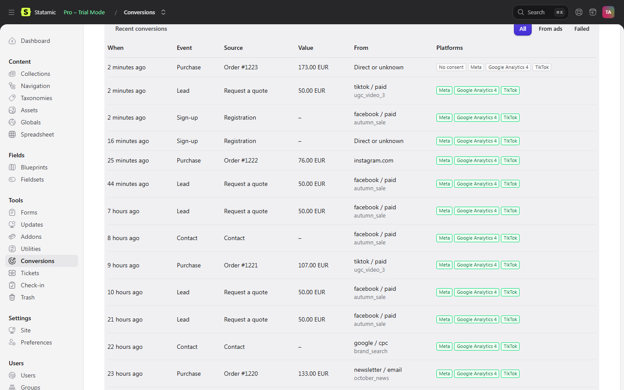Open Updates icon in sidebar
This screenshot has width=624, height=390.
[x=12, y=224]
